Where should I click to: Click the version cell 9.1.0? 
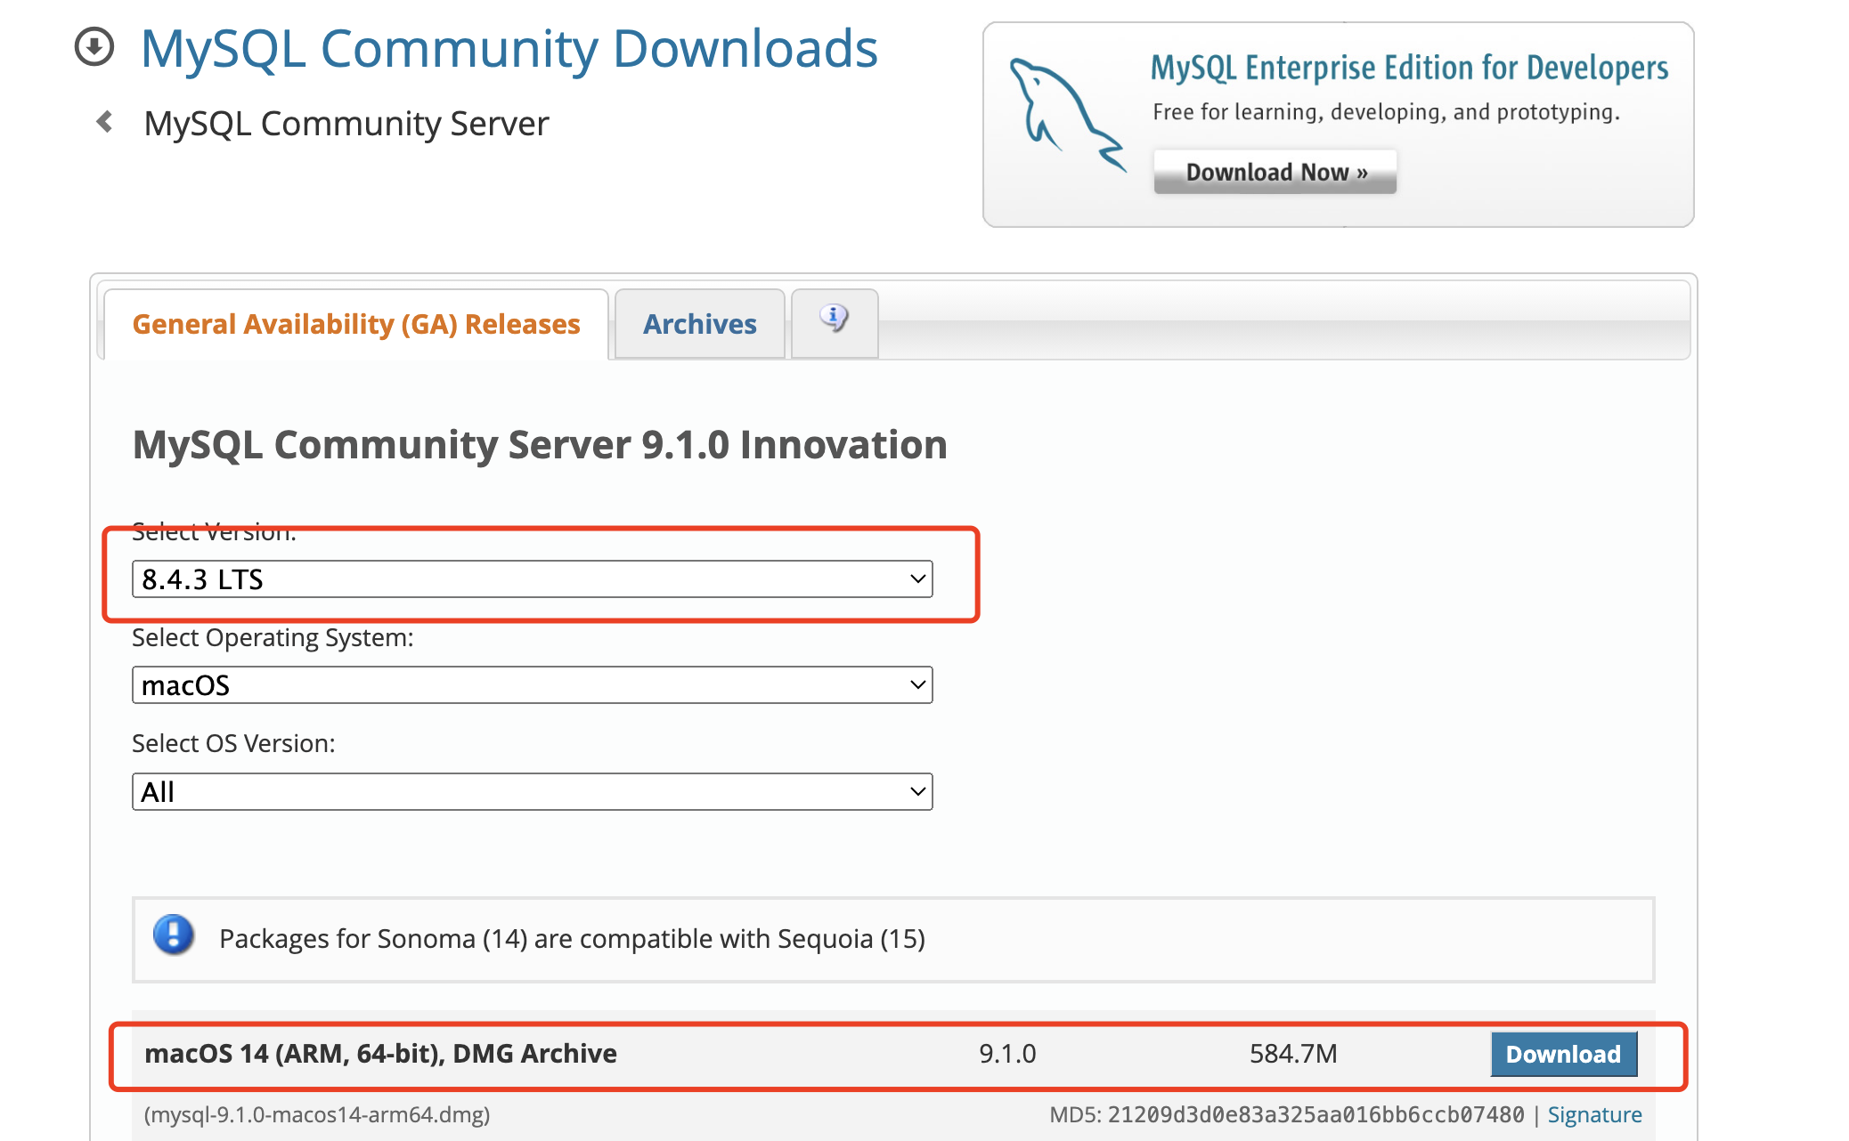(1007, 1054)
